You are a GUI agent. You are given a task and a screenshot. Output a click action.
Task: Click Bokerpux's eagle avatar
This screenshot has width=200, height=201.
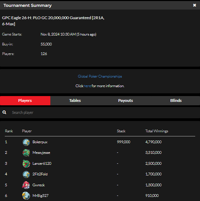26,142
